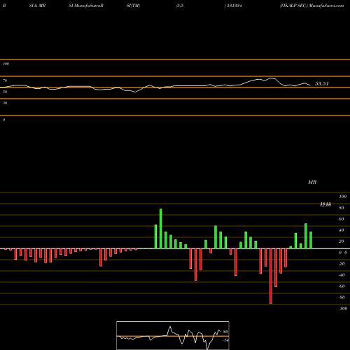Viewport: 350px width, 350px height.
Task: Click the RSI scale label 70
Action: point(5,80)
